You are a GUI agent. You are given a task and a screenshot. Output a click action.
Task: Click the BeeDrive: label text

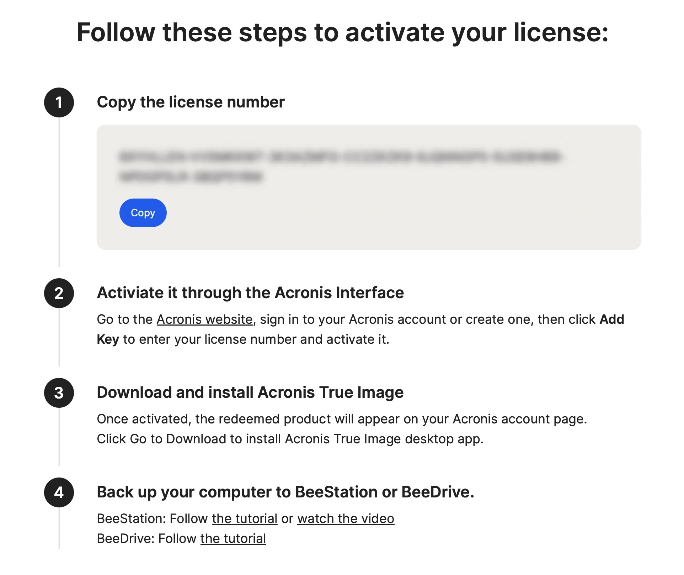[125, 539]
